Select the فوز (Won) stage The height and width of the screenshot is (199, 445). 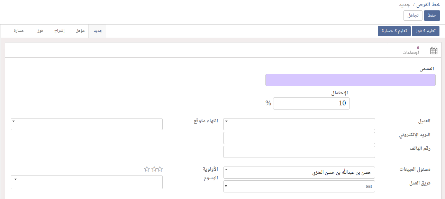coord(40,31)
